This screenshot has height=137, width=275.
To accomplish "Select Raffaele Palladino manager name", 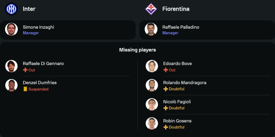I will click(181, 27).
